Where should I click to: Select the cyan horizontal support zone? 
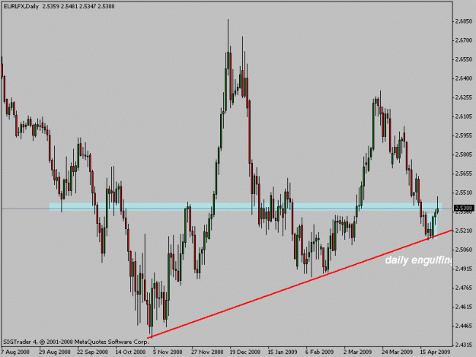coord(245,206)
